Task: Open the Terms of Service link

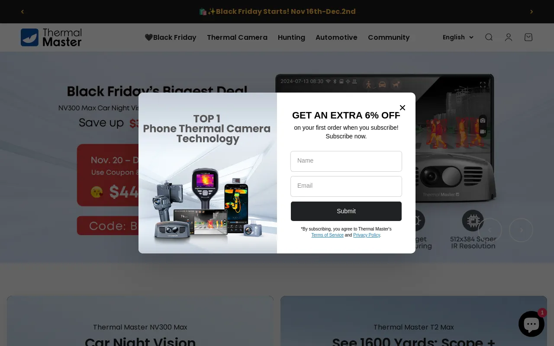Action: (328, 235)
